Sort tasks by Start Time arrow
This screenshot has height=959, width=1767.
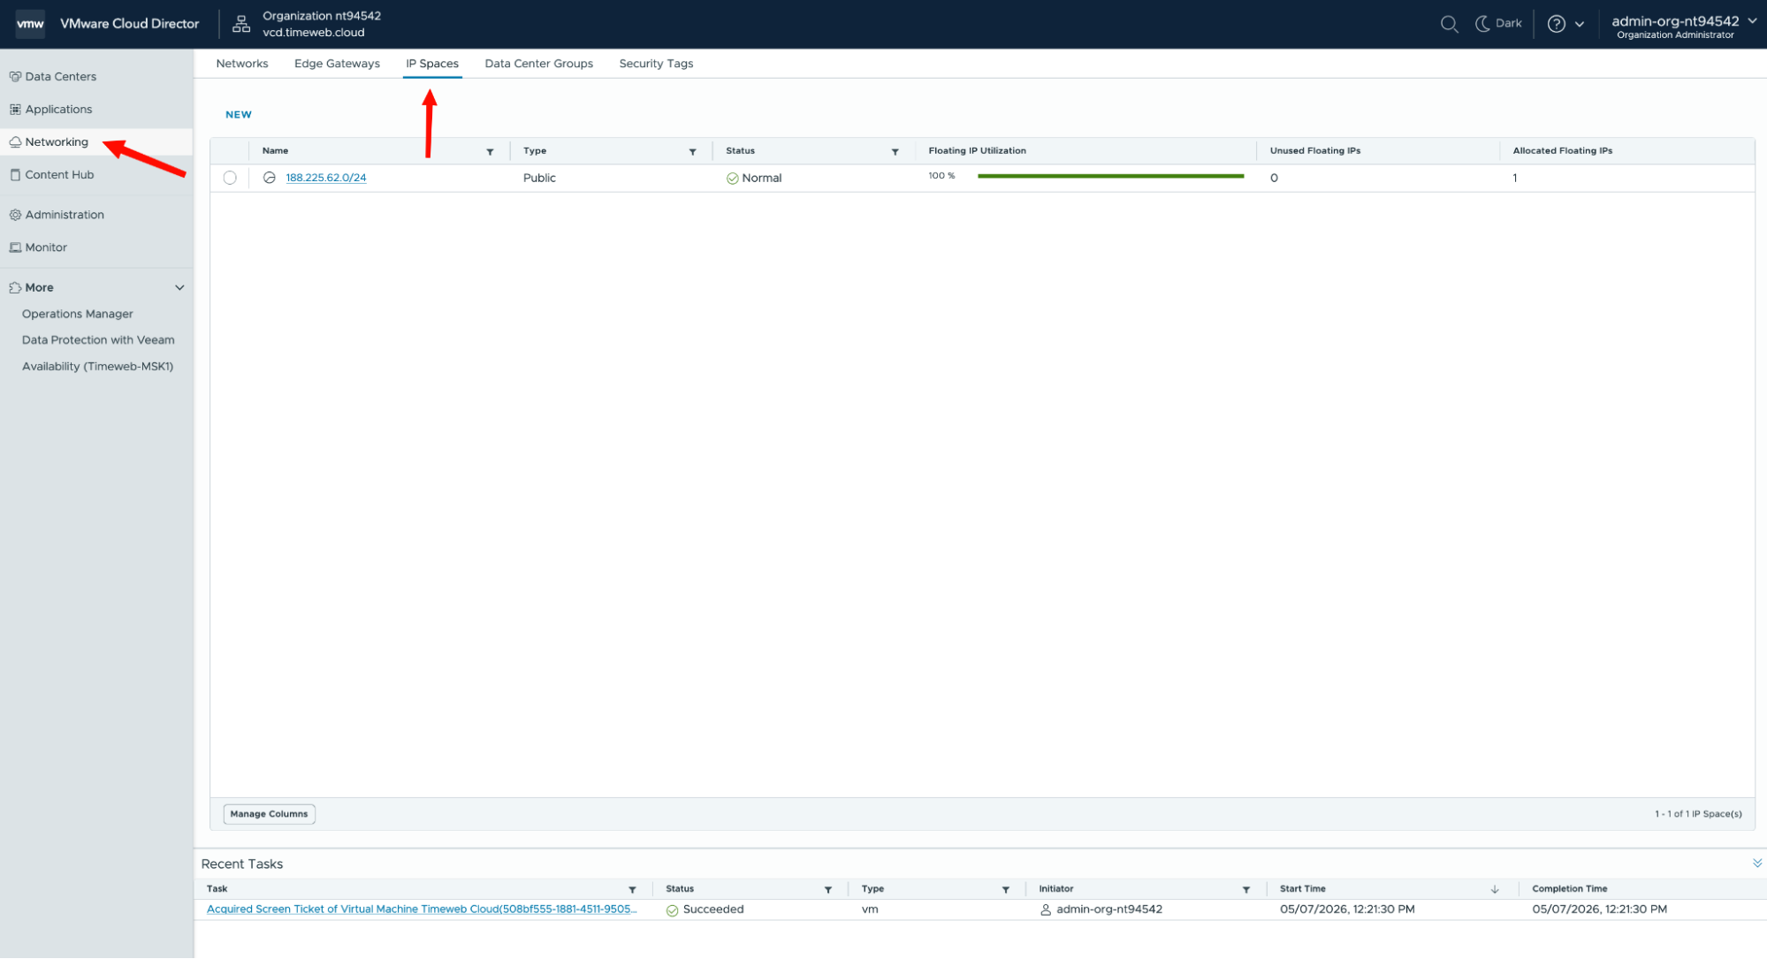click(x=1495, y=890)
